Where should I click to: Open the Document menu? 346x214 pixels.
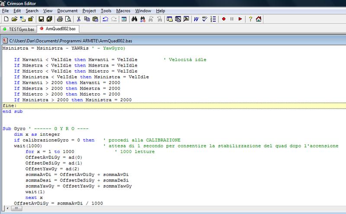[x=67, y=10]
